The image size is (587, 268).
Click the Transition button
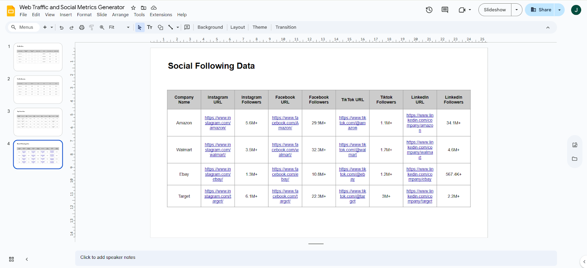point(286,27)
